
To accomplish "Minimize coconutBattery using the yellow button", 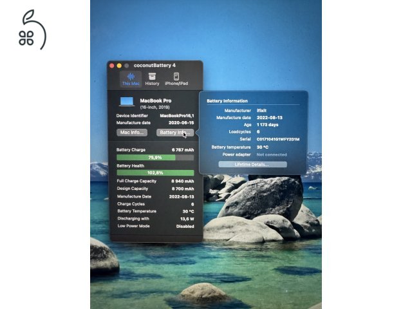I will [x=119, y=66].
